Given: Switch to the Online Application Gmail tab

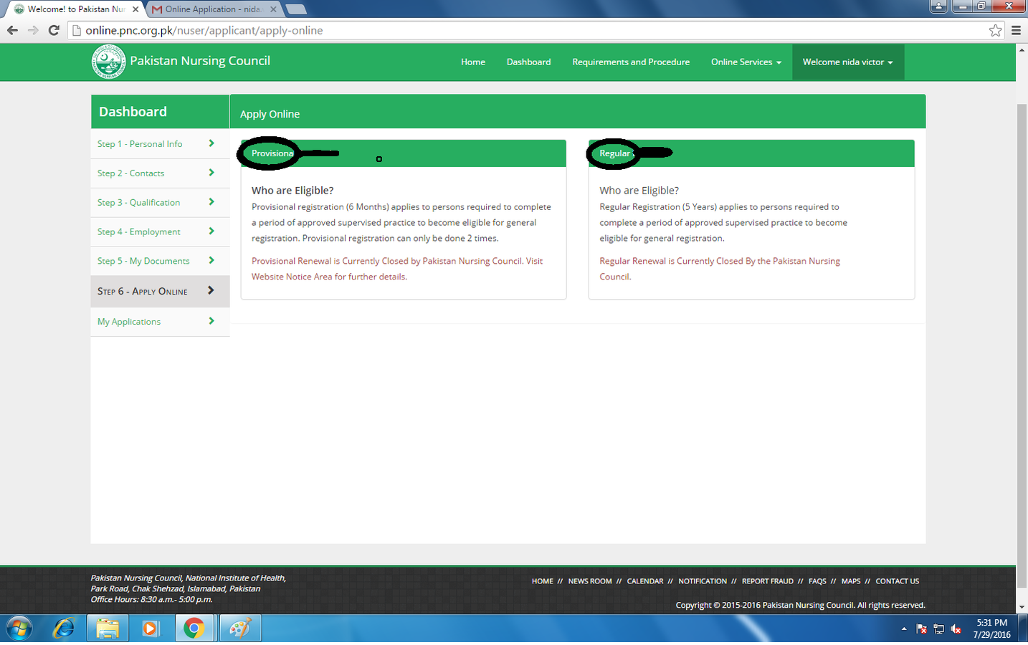Looking at the screenshot, I should 214,9.
